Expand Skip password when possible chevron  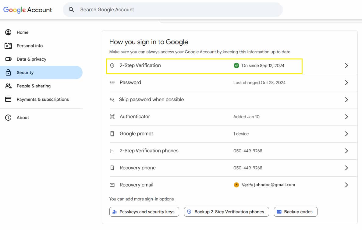[346, 100]
